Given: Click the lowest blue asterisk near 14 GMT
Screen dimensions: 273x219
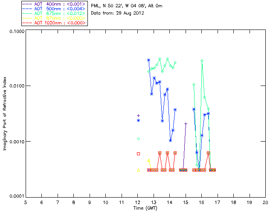Looking at the screenshot, I should coord(171,140).
